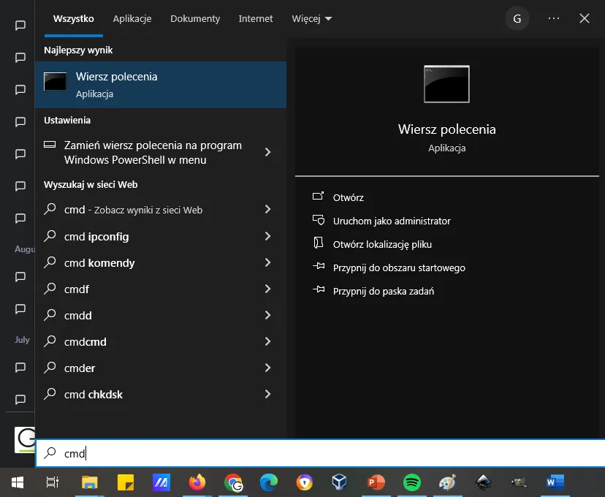
Task: Open the Spotify icon in the taskbar
Action: click(x=412, y=482)
